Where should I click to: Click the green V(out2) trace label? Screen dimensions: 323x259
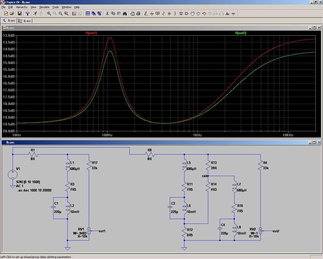(240, 33)
